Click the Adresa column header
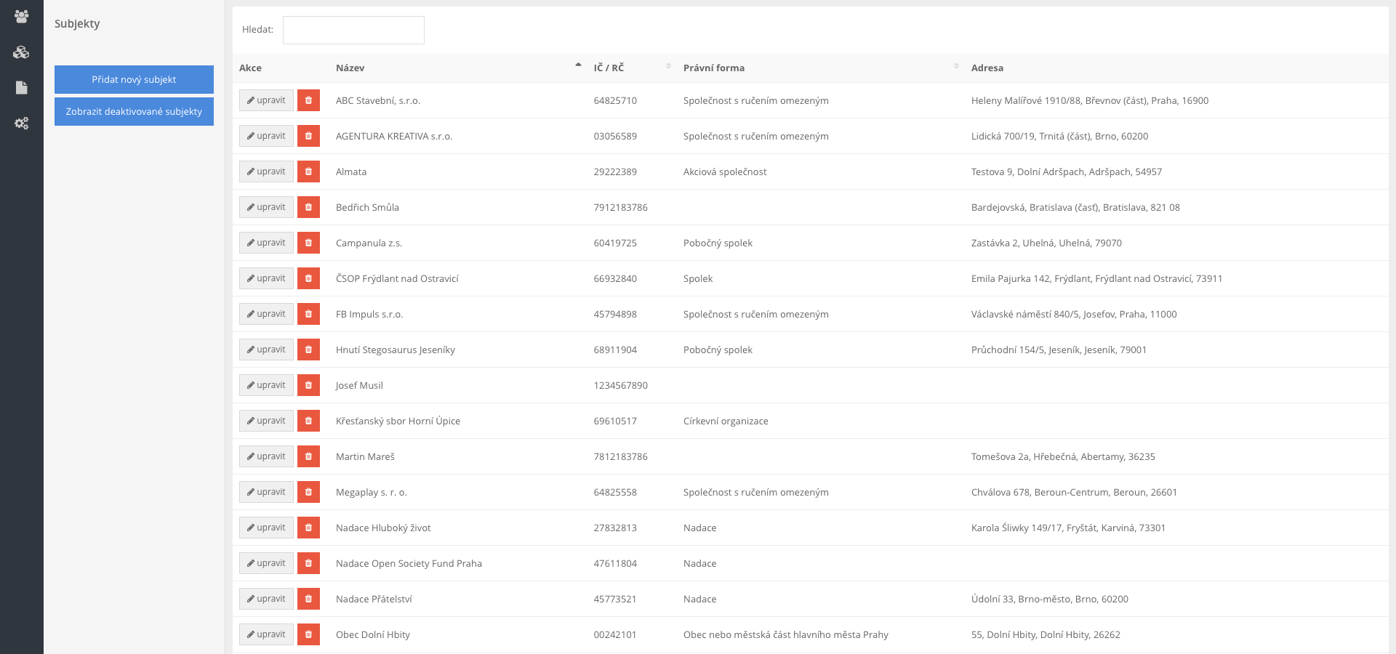This screenshot has height=654, width=1396. click(x=987, y=68)
